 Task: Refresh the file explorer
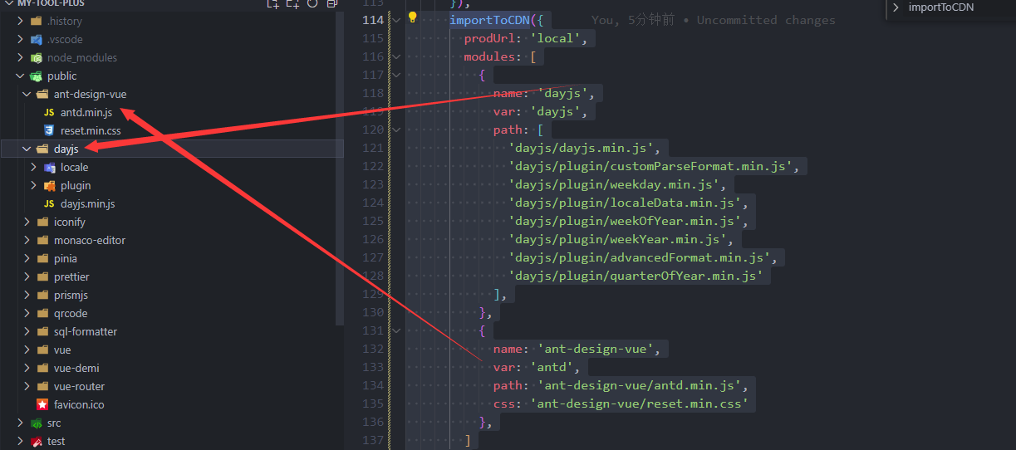coord(312,3)
